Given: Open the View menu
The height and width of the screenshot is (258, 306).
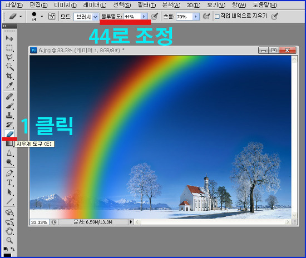Looking at the screenshot, I should [x=216, y=5].
